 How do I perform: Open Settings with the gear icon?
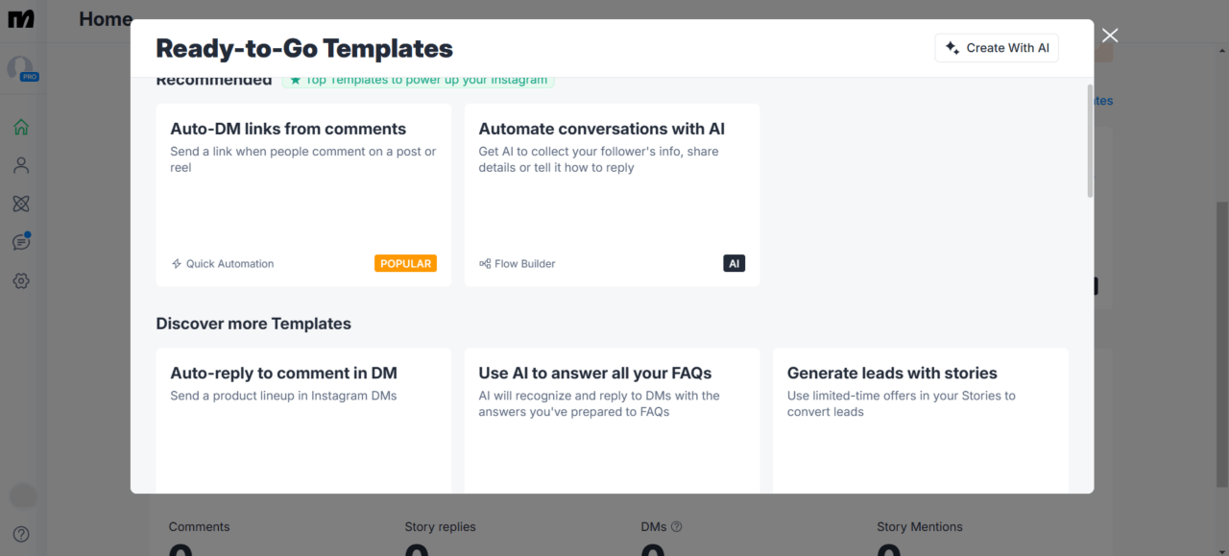(21, 280)
